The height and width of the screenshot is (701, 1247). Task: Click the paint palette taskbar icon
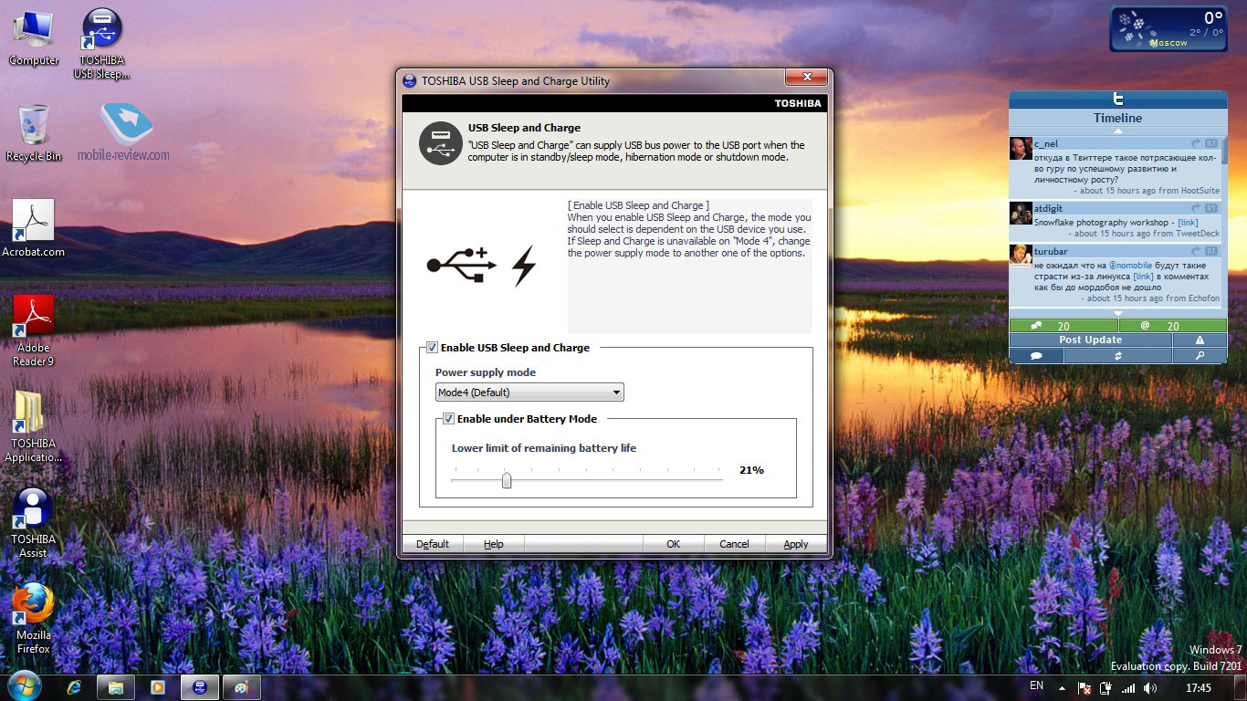pyautogui.click(x=242, y=687)
